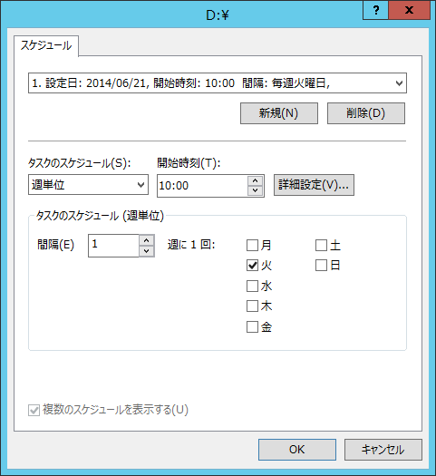The image size is (436, 476).
Task: Tick the 日 (Sunday) checkbox
Action: point(321,266)
